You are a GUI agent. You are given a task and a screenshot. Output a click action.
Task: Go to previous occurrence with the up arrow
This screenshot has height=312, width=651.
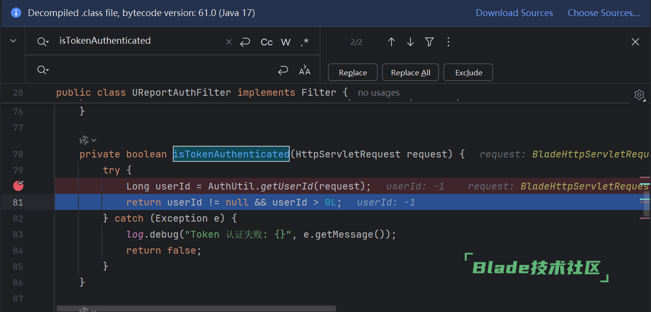391,42
